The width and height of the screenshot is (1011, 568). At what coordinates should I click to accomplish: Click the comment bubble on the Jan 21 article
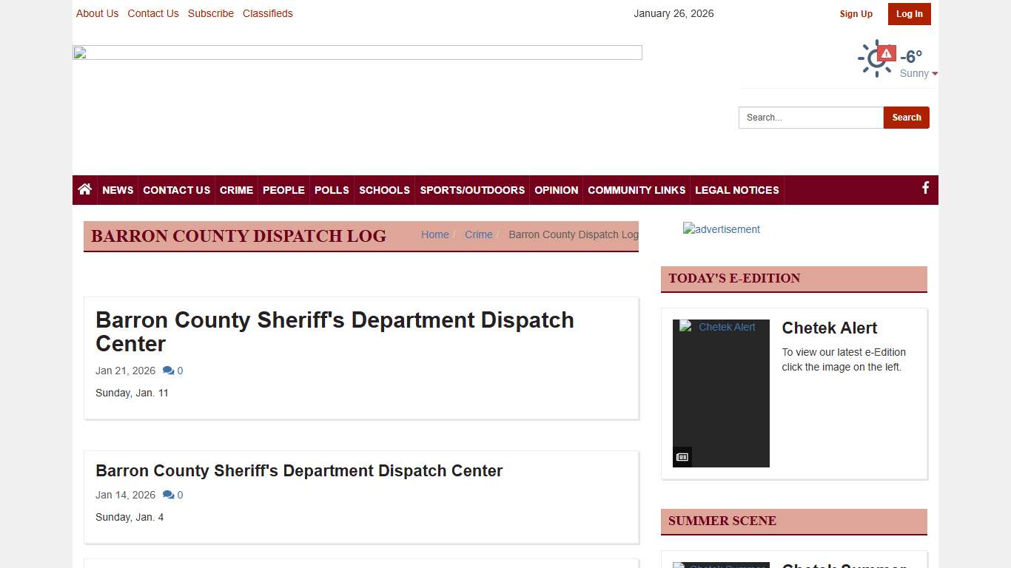169,371
